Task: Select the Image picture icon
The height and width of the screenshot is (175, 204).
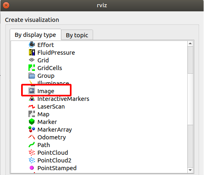Action: pyautogui.click(x=32, y=91)
